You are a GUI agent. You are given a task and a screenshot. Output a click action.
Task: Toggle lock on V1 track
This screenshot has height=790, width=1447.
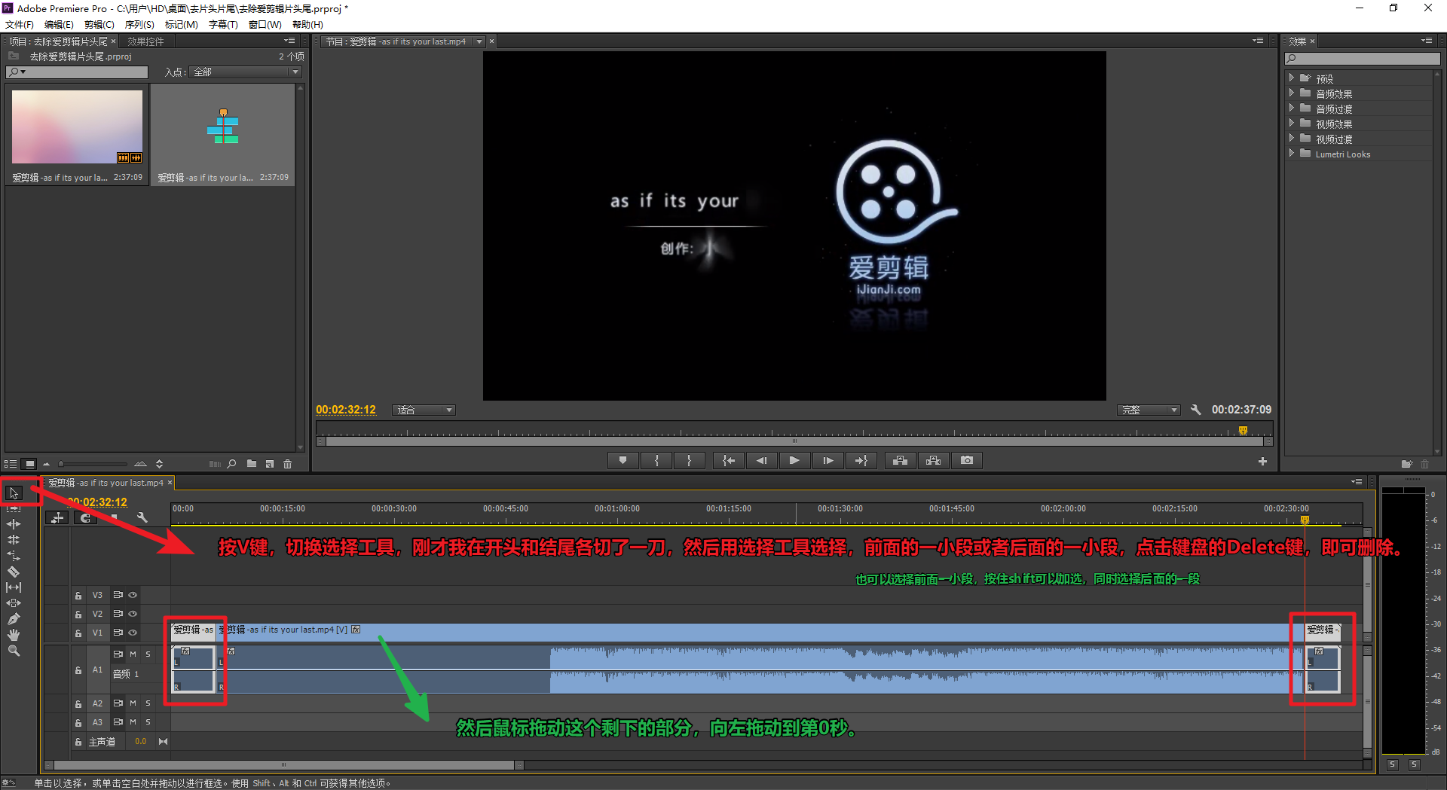tap(78, 633)
